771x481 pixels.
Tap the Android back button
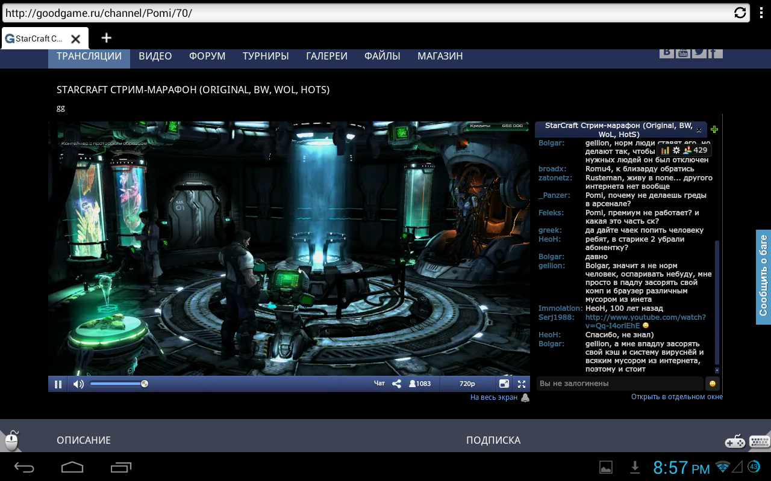click(x=25, y=467)
